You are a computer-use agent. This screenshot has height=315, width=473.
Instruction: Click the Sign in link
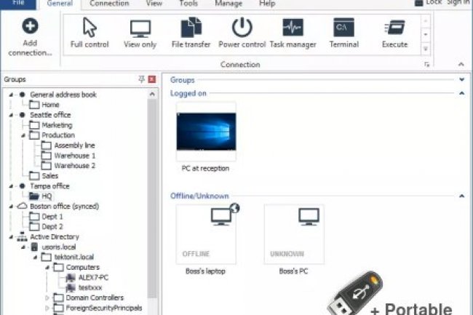coord(458,3)
